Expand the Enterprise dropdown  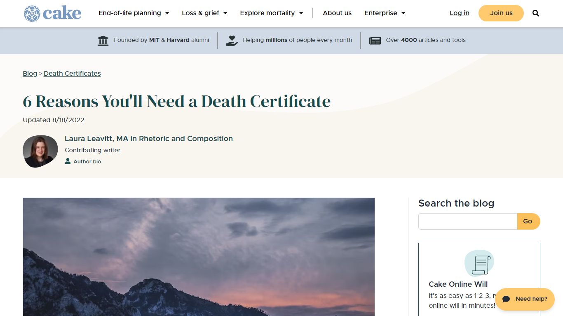tap(385, 13)
